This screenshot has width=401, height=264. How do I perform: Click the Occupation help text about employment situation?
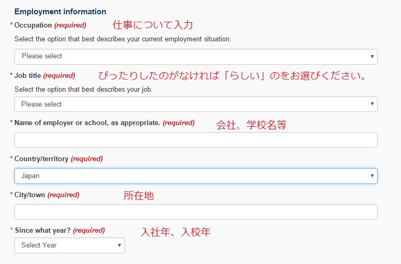click(x=123, y=39)
